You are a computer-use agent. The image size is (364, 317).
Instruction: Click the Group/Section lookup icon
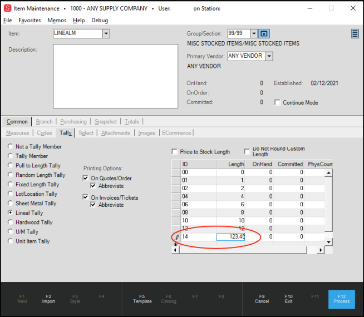(264, 34)
